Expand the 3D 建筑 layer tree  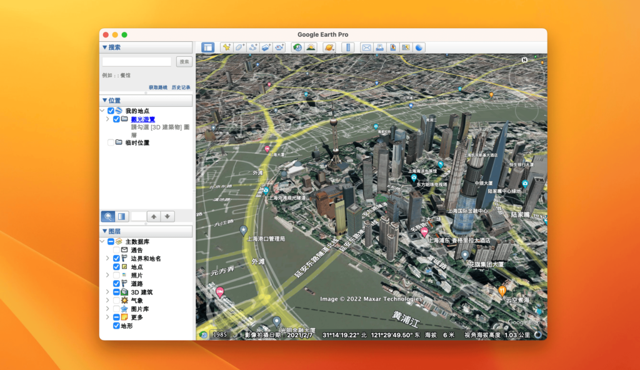pos(107,291)
